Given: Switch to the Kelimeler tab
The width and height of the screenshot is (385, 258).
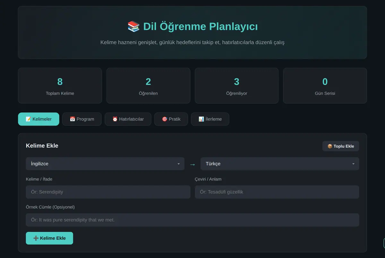Looking at the screenshot, I should (x=38, y=119).
